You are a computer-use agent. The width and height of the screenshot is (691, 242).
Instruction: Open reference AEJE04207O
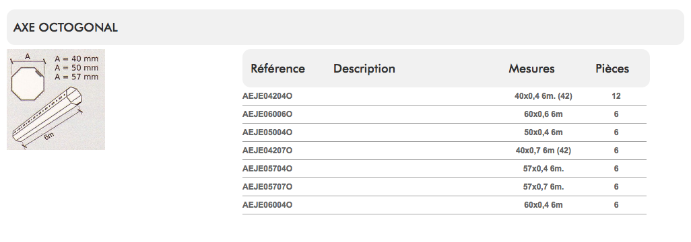click(267, 151)
